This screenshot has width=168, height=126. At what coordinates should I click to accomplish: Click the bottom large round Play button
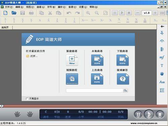pos(149,114)
